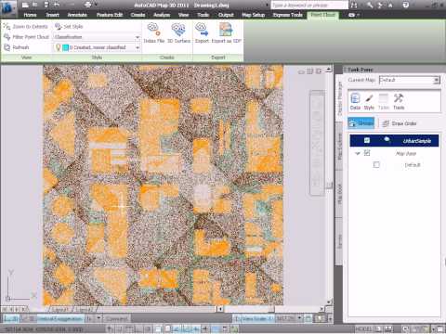Screen dimensions: 446x334
Task: Click the vertical scrollbar down arrow
Action: pyautogui.click(x=329, y=302)
